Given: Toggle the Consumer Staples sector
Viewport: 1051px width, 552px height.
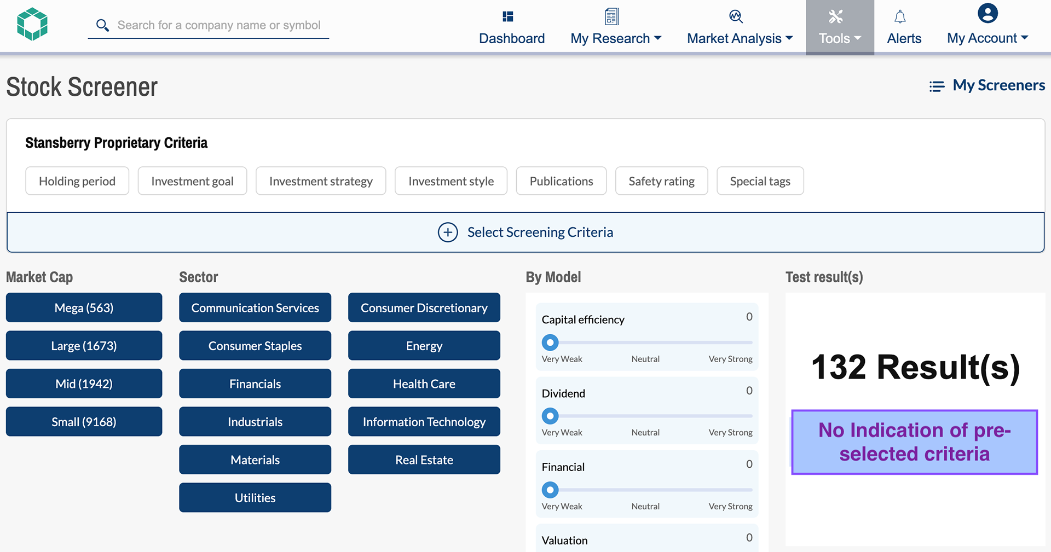Looking at the screenshot, I should tap(255, 346).
